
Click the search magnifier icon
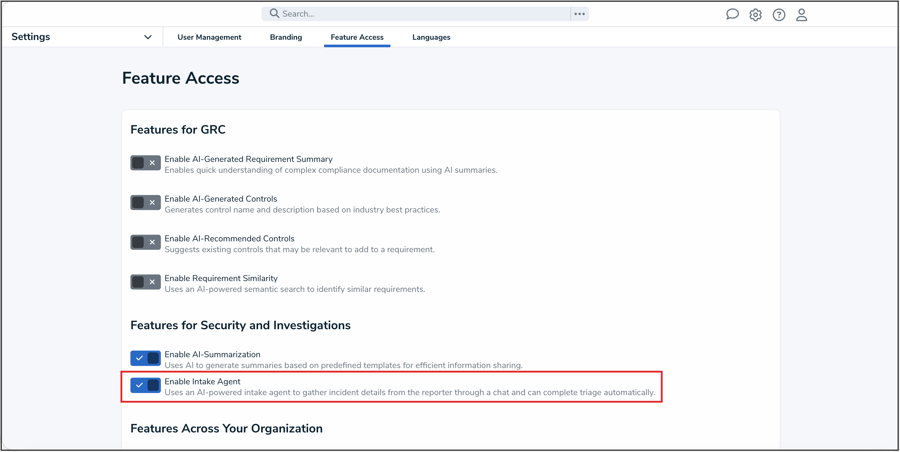pos(274,14)
